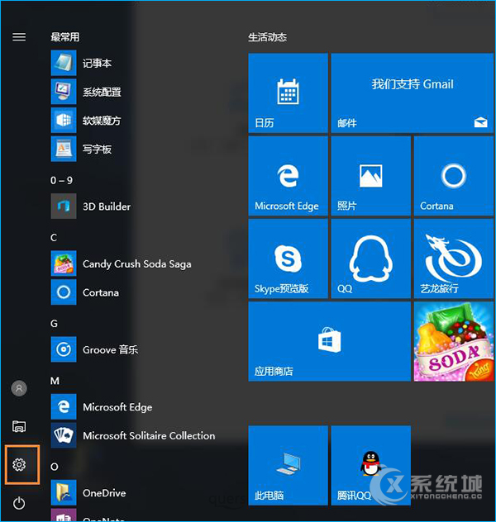The image size is (496, 522).
Task: Launch 3D Builder from app list
Action: click(x=91, y=206)
